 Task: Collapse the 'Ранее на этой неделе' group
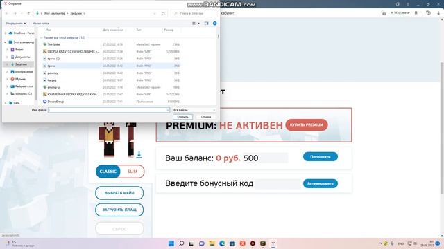[x=42, y=37]
